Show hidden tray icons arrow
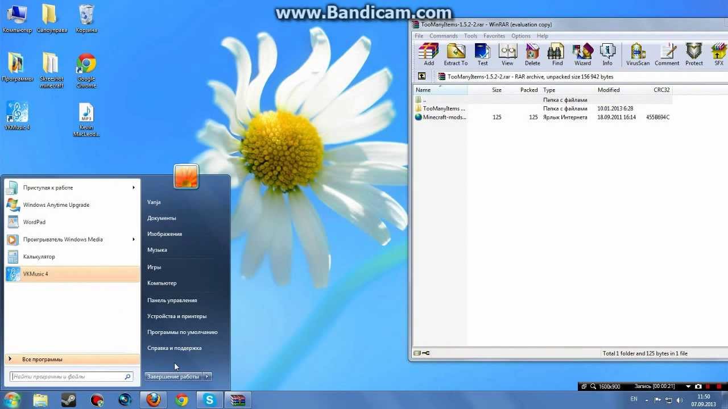728x409 pixels. 647,400
